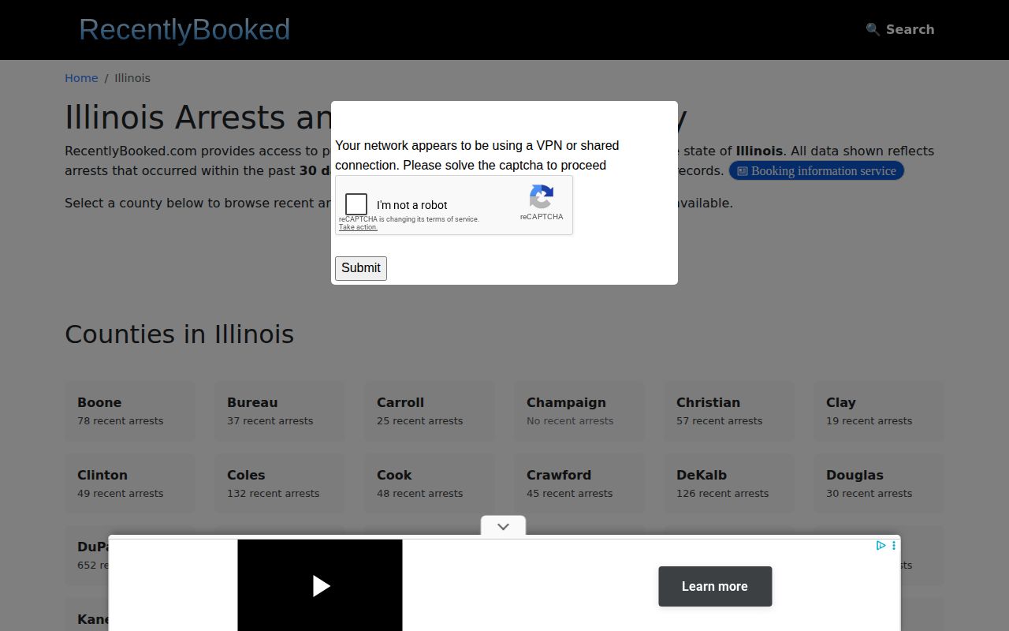Viewport: 1009px width, 631px height.
Task: Open the ad options three-dot icon
Action: pos(893,545)
